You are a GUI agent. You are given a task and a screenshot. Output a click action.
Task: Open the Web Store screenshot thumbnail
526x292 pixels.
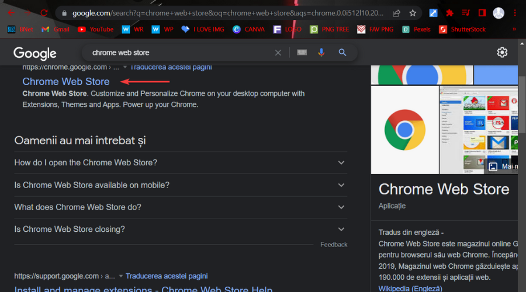tap(479, 130)
